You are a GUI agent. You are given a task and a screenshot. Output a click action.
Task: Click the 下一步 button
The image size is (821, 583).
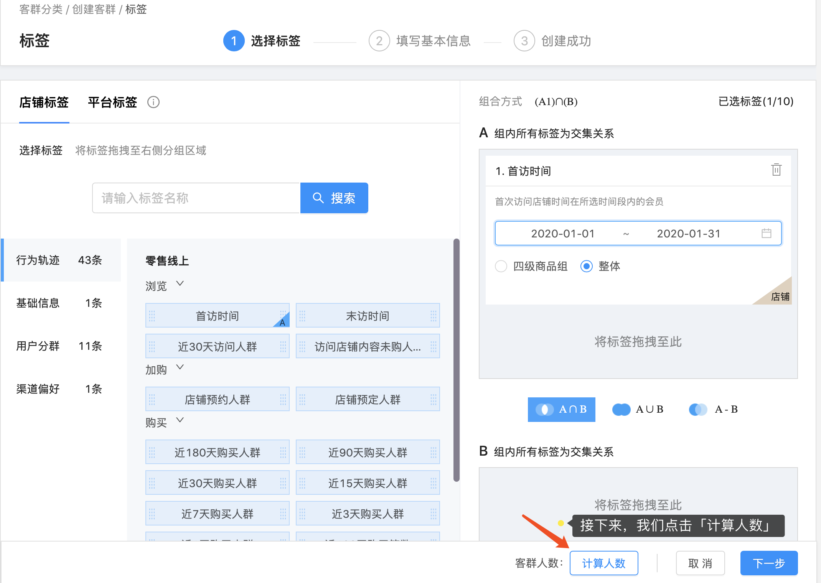click(x=768, y=563)
